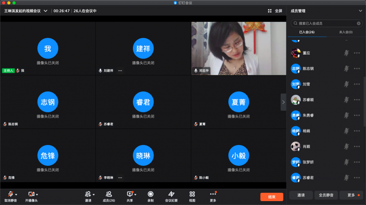Open the 成员(26) members icon
Screen dimensions: 366x205
click(x=109, y=194)
